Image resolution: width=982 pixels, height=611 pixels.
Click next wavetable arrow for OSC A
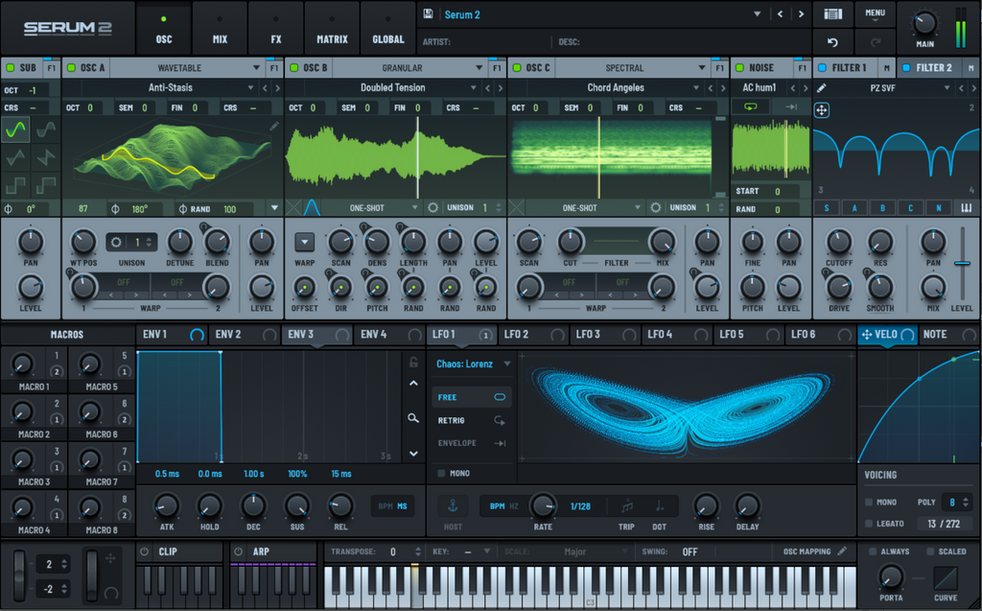tap(277, 88)
